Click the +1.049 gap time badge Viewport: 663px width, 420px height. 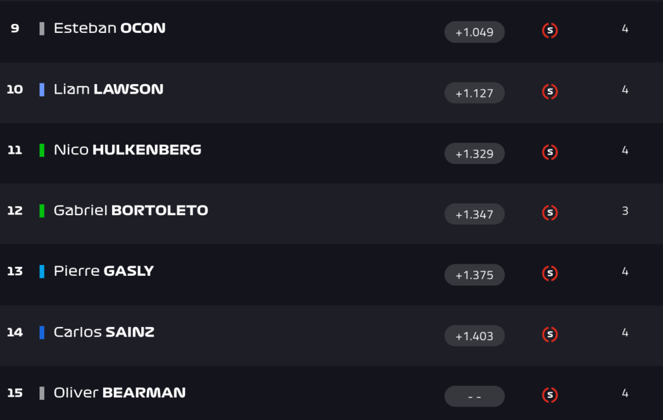[x=474, y=32]
